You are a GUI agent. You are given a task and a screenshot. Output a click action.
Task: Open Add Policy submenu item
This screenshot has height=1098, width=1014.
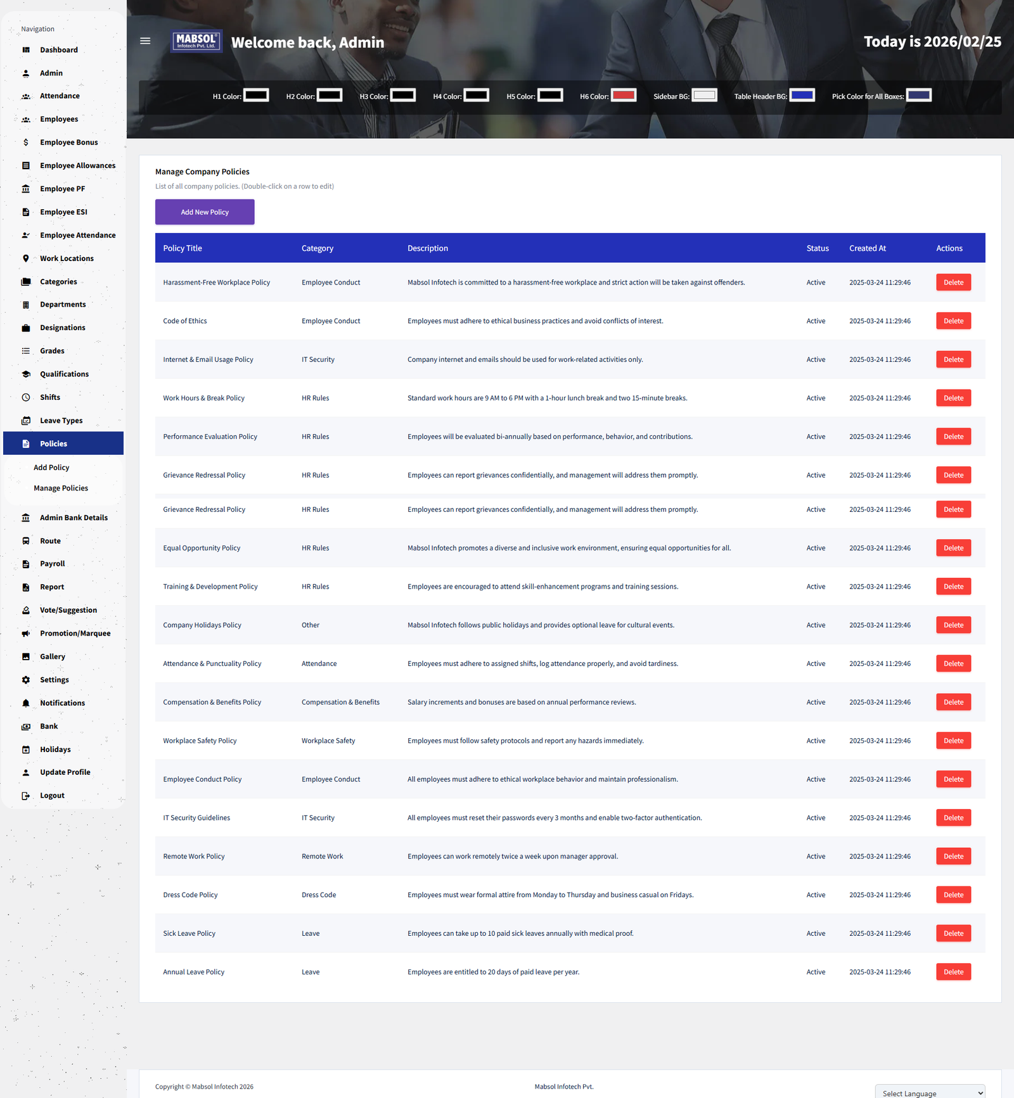51,468
